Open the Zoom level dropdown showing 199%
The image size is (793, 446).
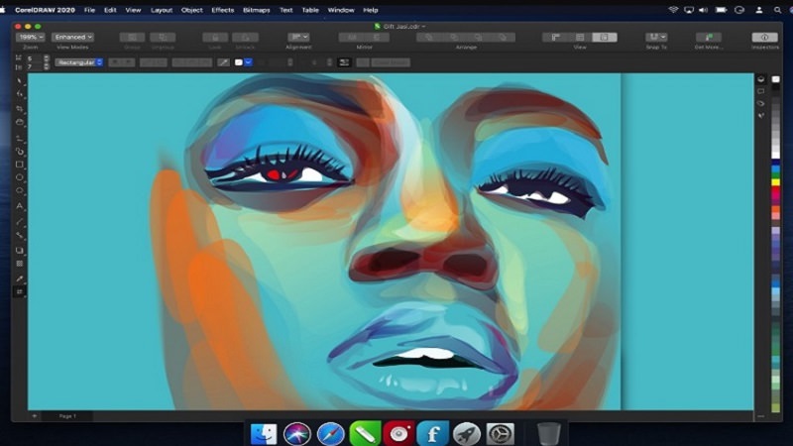[x=30, y=37]
